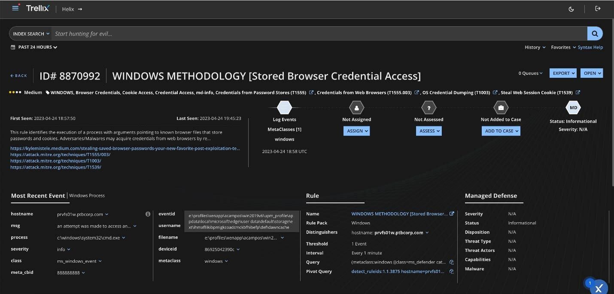Expand the INDEX SEARCH dropdown
614x294 pixels.
pyautogui.click(x=31, y=34)
